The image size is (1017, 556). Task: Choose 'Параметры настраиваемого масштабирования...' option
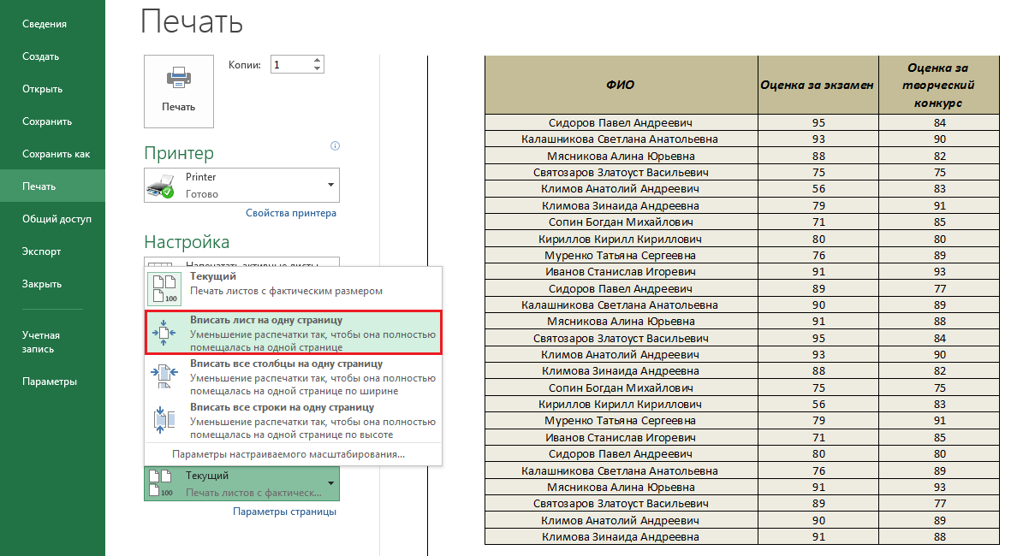288,454
